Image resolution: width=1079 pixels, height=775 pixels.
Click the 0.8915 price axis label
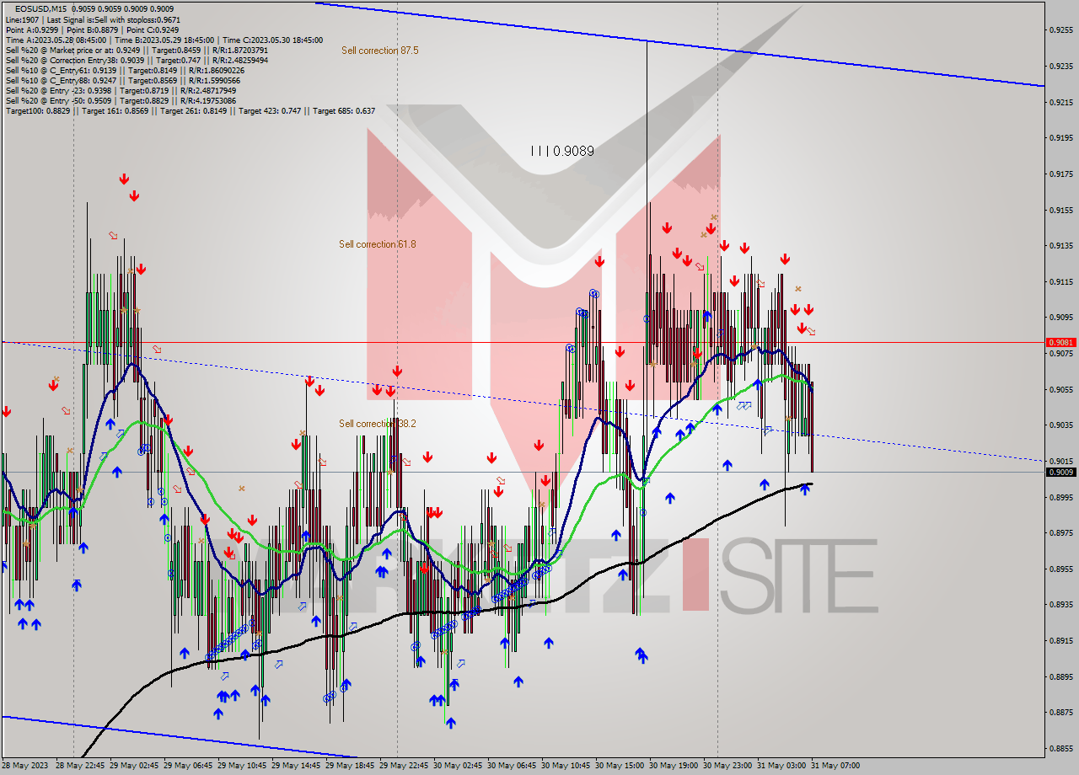[1060, 641]
